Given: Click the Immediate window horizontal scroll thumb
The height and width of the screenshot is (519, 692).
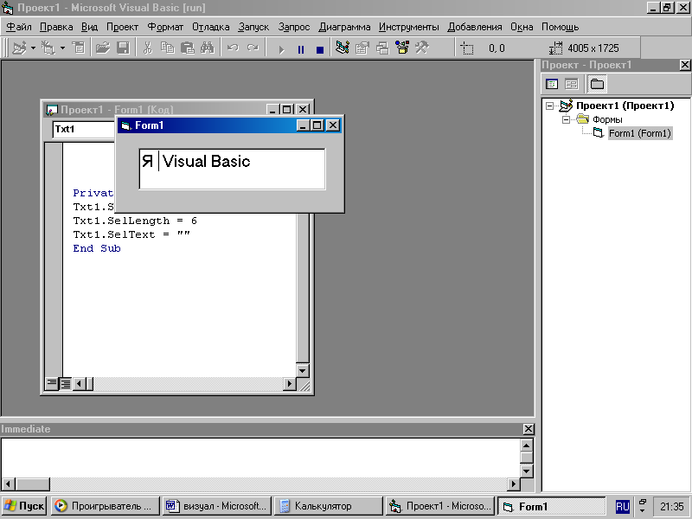Looking at the screenshot, I should point(33,484).
